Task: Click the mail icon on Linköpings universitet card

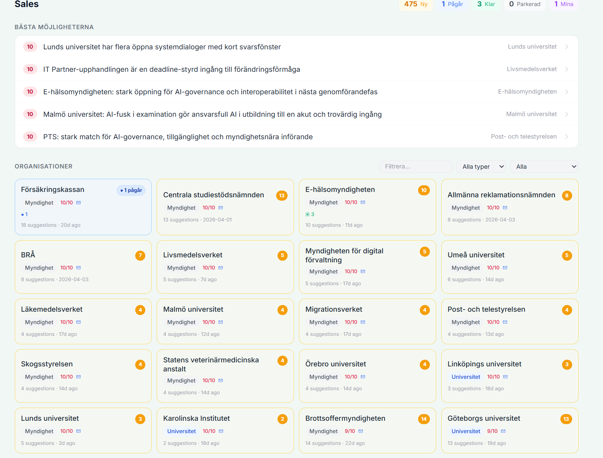Action: pyautogui.click(x=506, y=377)
